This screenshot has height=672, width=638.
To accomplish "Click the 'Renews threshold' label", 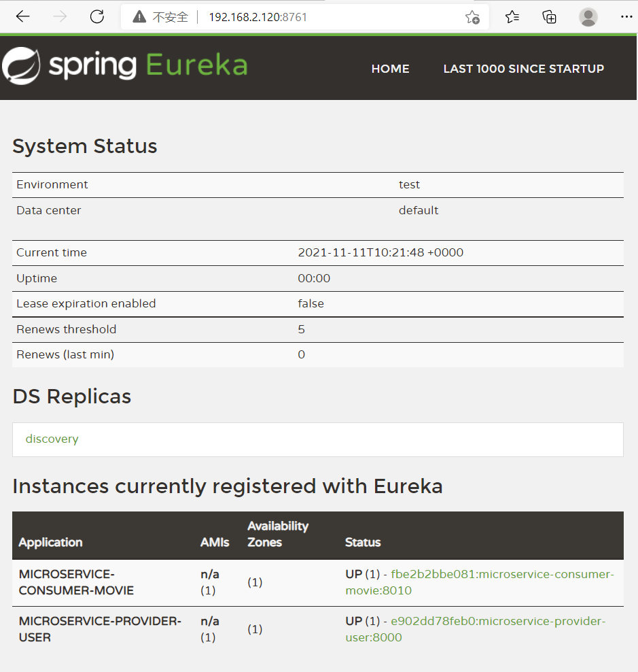I will coord(67,330).
